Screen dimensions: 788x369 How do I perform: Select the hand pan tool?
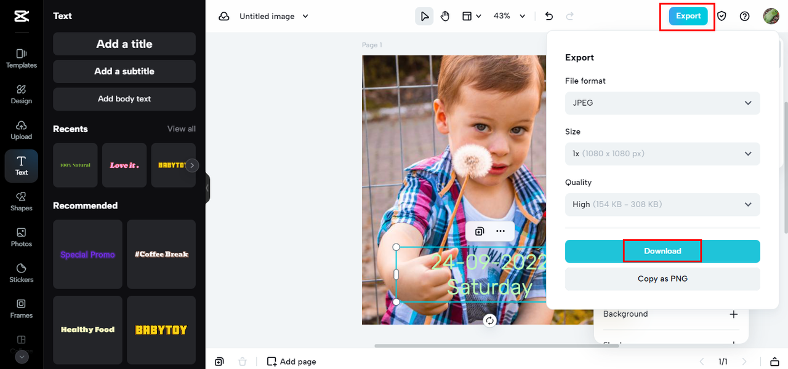pyautogui.click(x=445, y=17)
